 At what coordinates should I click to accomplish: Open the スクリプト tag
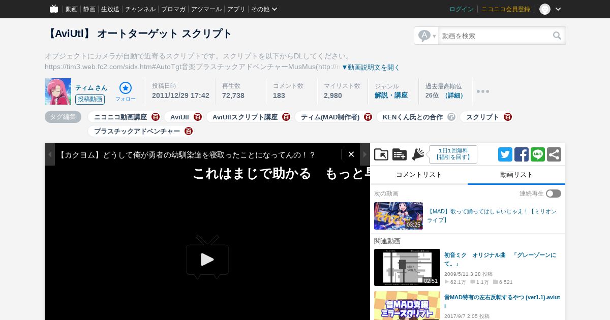[x=482, y=117]
